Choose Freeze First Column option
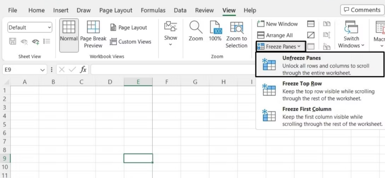 coord(320,116)
